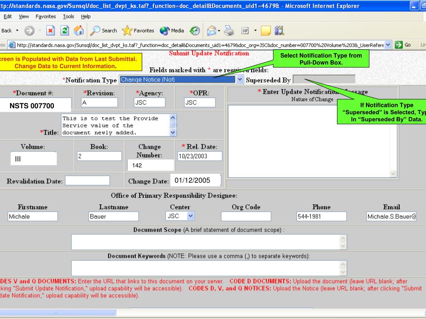Open the Search pane
Viewport: 426px width, 319px height.
(x=103, y=31)
